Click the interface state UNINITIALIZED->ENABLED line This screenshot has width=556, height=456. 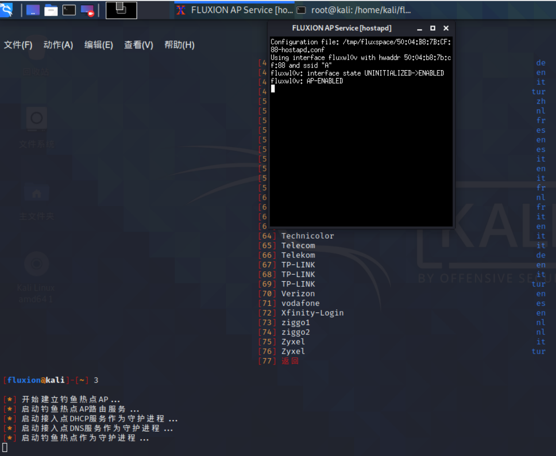[x=357, y=73]
